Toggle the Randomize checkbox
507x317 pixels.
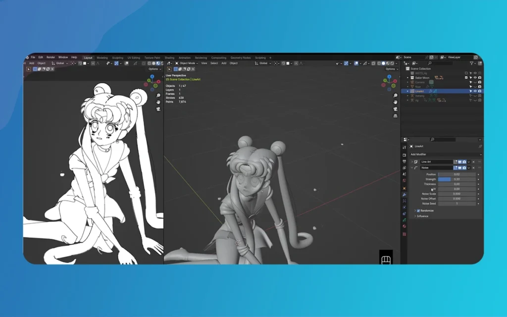point(418,211)
